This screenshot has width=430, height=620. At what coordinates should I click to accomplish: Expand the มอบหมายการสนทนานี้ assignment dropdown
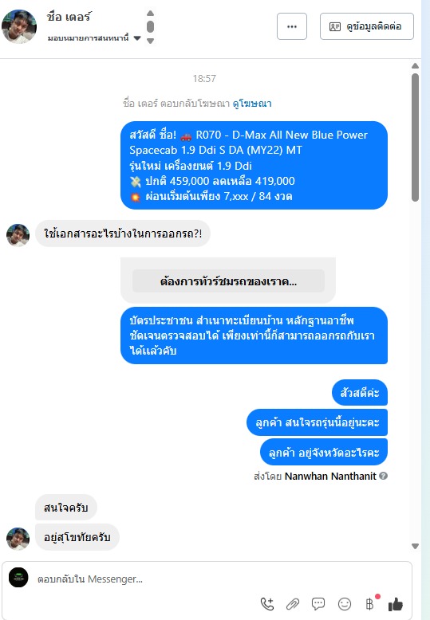click(137, 38)
